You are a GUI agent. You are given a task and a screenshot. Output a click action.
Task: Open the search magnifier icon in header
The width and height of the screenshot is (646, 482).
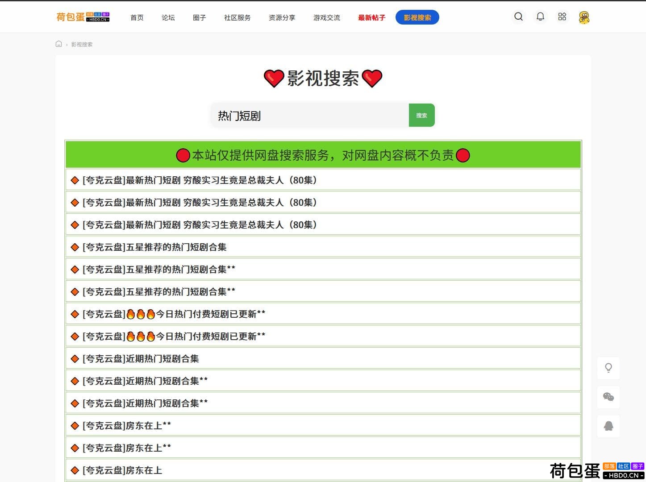coord(518,17)
